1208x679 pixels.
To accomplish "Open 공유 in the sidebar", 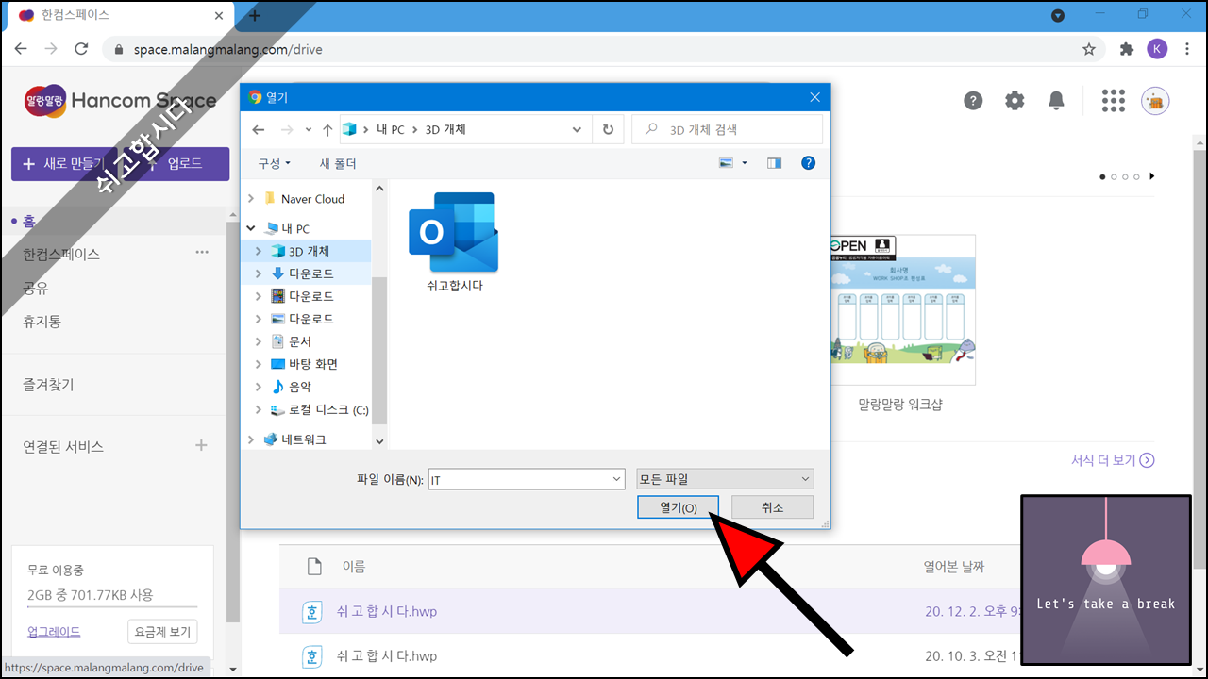I will pos(36,288).
